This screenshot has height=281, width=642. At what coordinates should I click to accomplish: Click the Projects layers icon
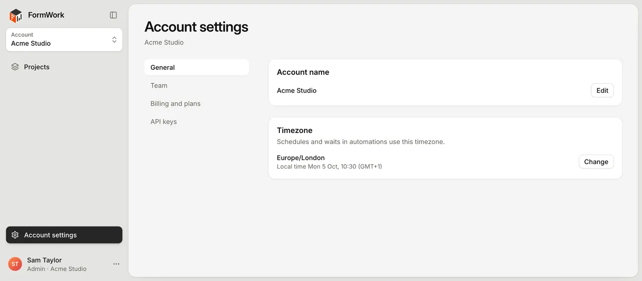[15, 67]
